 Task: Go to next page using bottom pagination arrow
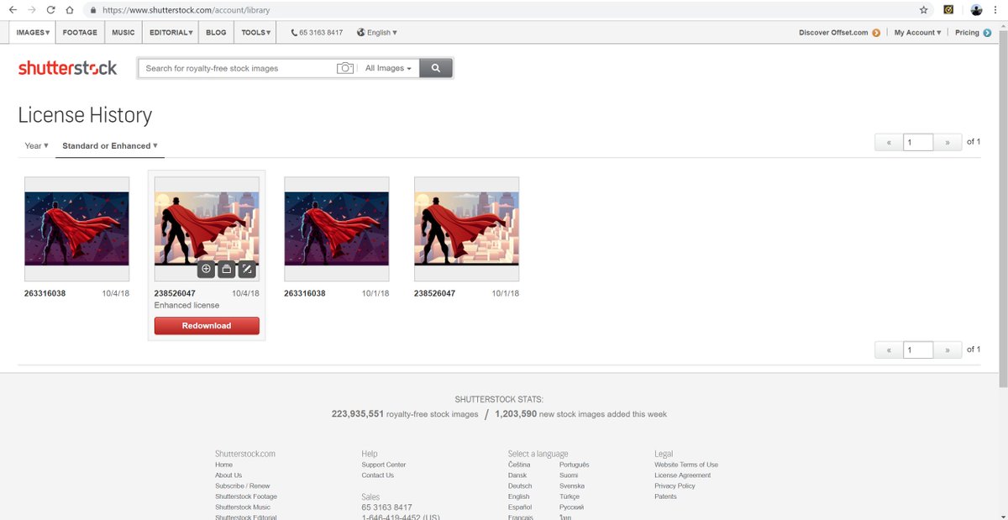948,349
